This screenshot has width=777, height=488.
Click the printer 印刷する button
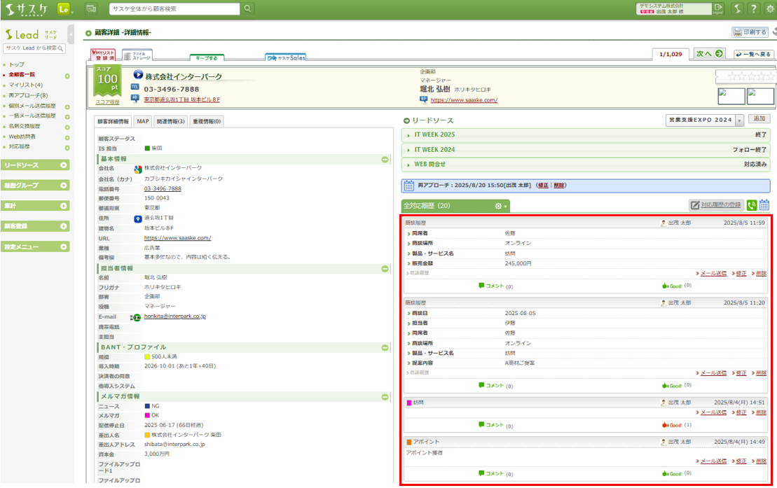point(750,32)
